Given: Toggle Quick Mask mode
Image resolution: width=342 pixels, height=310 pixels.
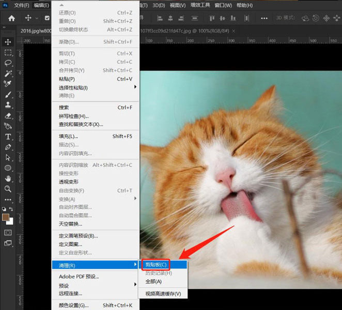Looking at the screenshot, I should tap(8, 232).
